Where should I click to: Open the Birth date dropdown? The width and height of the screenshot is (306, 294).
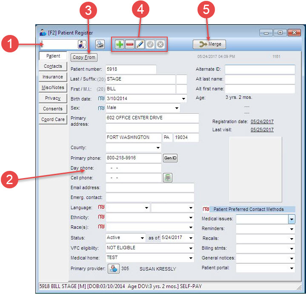tap(183, 99)
